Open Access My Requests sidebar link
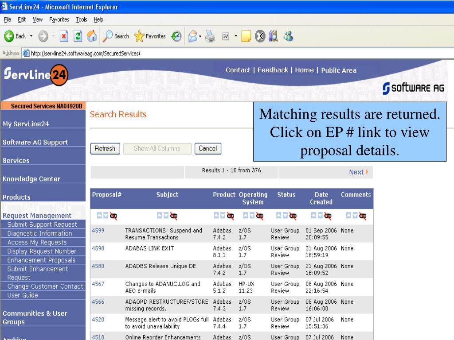This screenshot has height=340, width=454. (37, 242)
